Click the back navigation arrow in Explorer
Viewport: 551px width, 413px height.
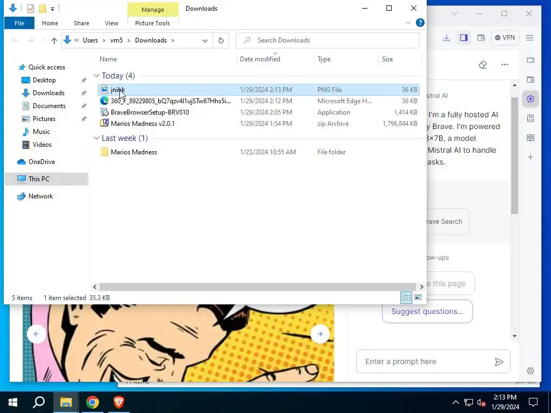(15, 40)
